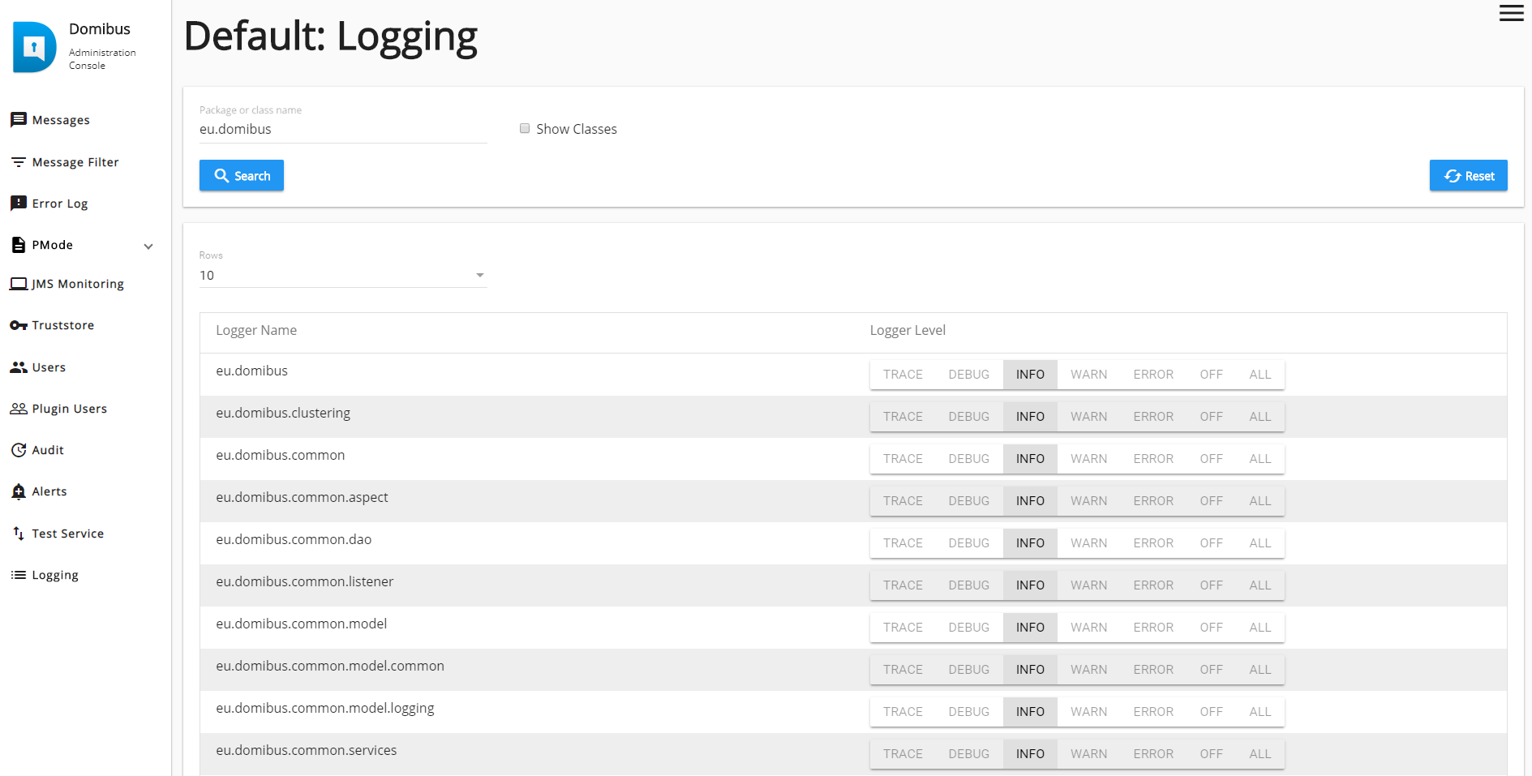The height and width of the screenshot is (776, 1532).
Task: Click the eu.domibus.common.services logger name
Action: 307,750
